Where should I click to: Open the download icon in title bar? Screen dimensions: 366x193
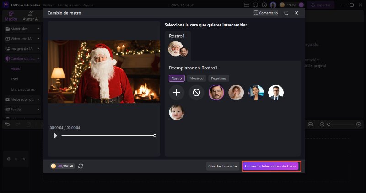point(264,5)
